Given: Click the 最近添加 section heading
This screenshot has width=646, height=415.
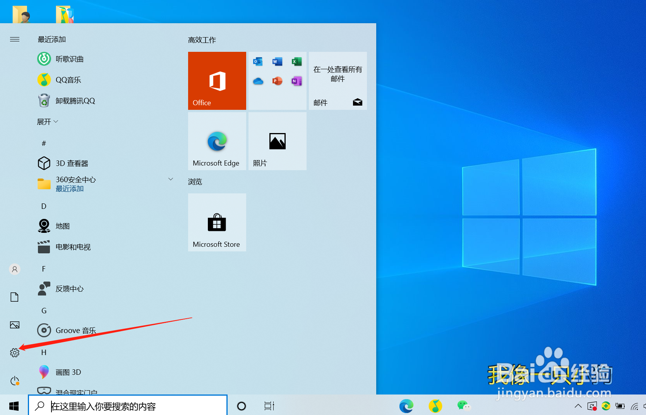Looking at the screenshot, I should click(51, 39).
